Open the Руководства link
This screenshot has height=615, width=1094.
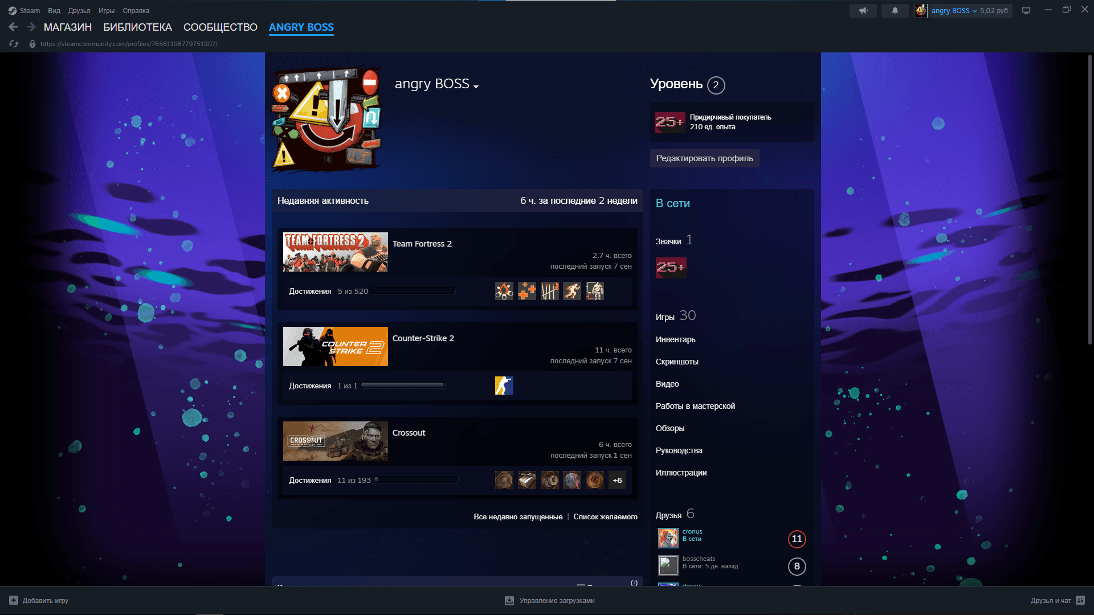(679, 450)
